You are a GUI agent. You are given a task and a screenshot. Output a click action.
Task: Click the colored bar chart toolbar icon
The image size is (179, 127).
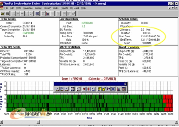click(48, 14)
